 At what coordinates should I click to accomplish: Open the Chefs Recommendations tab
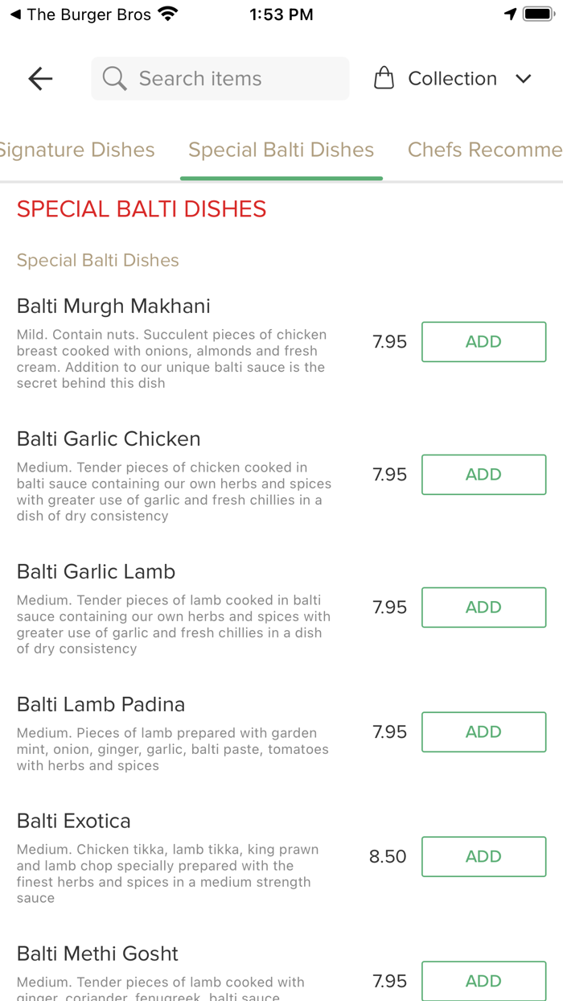tap(484, 150)
